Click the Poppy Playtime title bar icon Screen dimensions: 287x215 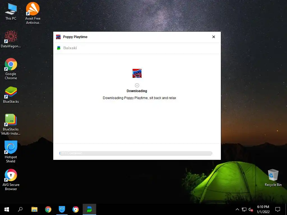[x=58, y=37]
